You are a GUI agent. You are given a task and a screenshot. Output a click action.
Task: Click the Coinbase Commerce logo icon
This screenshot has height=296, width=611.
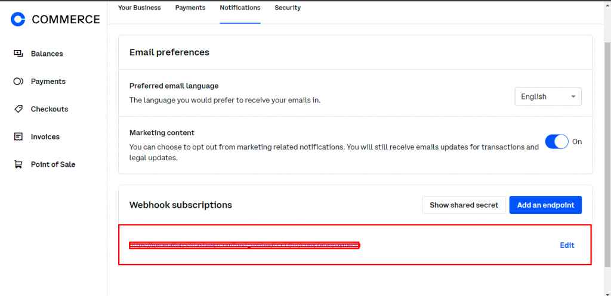18,20
